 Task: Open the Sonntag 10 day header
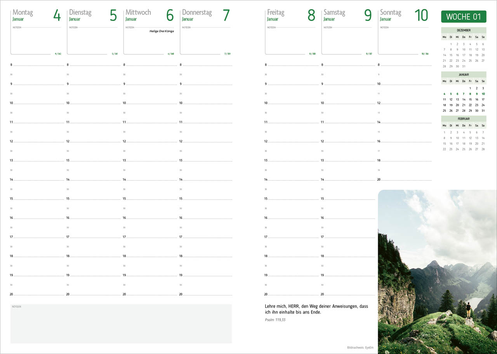[x=403, y=15]
